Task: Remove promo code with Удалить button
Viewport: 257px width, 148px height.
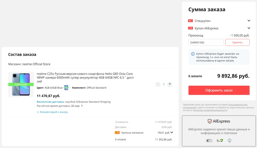Action: click(237, 42)
